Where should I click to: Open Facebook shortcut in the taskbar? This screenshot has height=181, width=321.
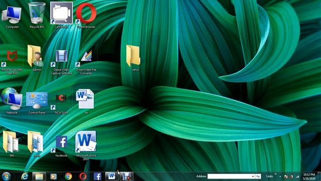pyautogui.click(x=97, y=176)
